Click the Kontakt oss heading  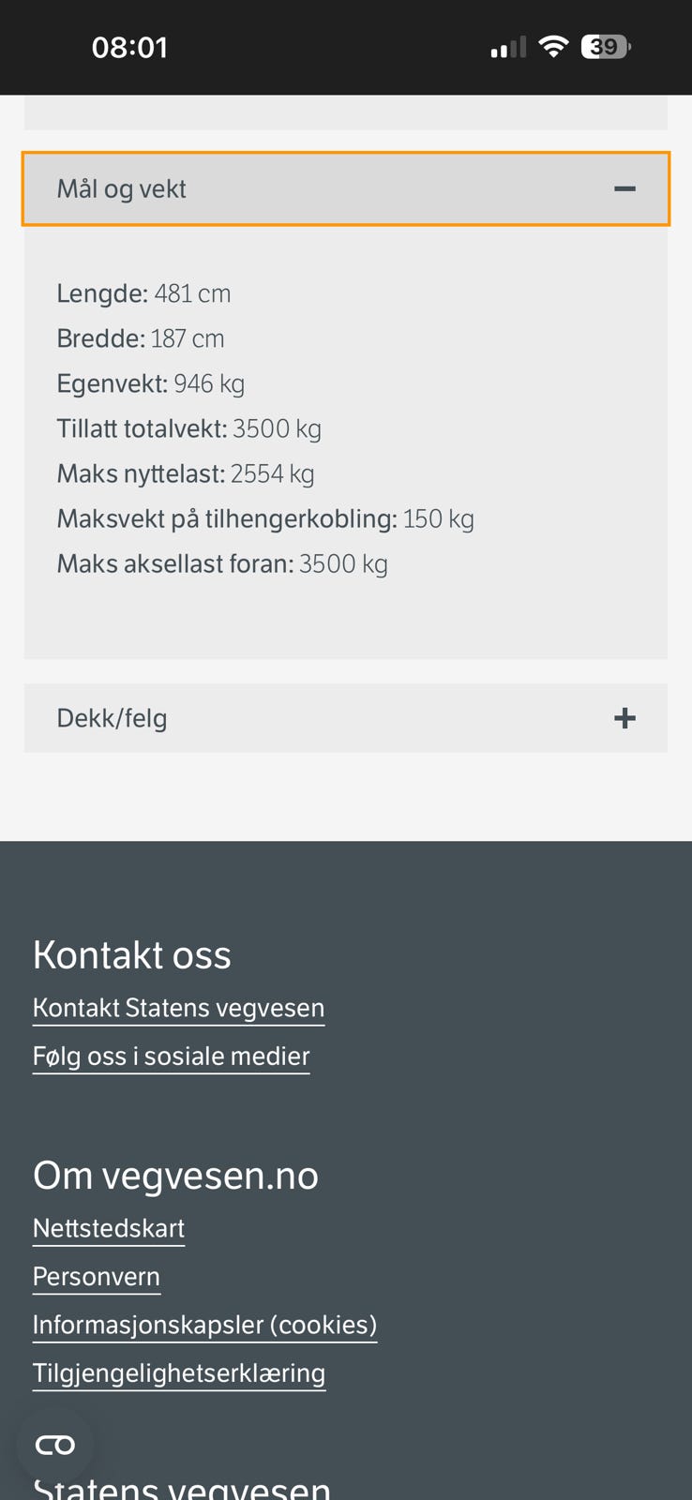pos(132,954)
